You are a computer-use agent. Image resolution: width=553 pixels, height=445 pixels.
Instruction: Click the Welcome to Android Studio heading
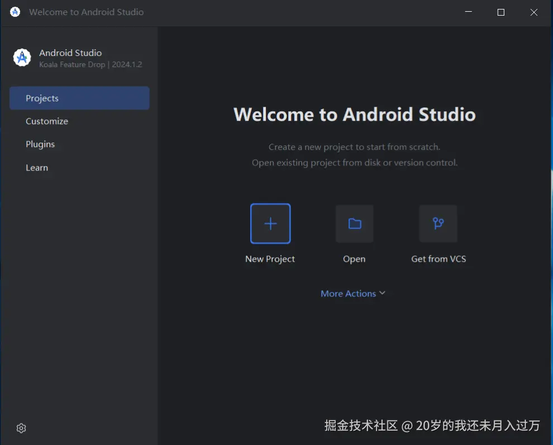(x=355, y=115)
